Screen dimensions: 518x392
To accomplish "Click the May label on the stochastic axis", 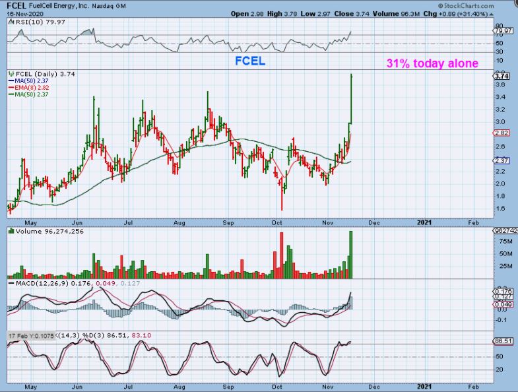I will pyautogui.click(x=31, y=387).
